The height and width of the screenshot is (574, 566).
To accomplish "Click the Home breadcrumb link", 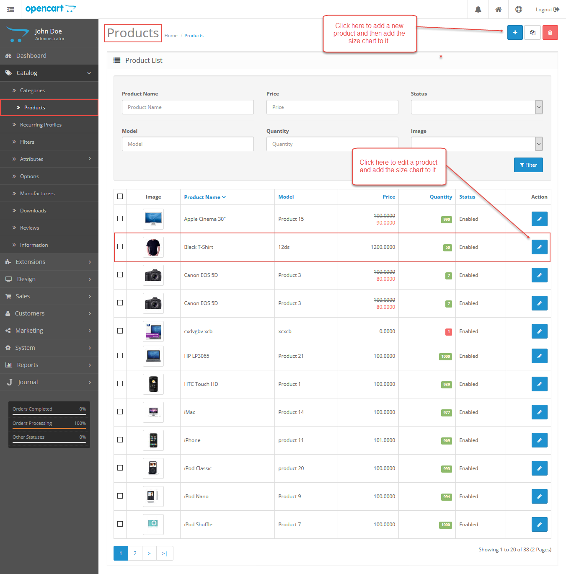I will (x=171, y=36).
